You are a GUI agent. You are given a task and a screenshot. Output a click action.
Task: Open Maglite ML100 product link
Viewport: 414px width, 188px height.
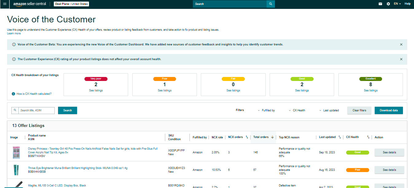point(57,186)
